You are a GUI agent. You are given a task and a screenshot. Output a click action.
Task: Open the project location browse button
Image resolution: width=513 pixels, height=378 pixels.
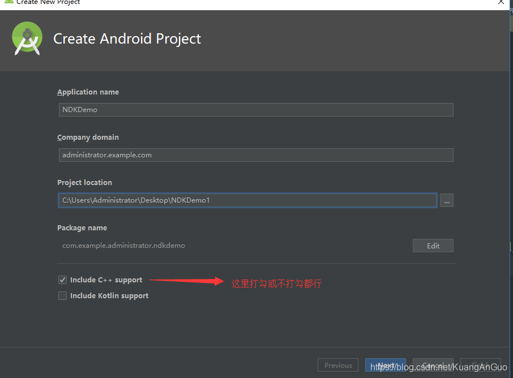[x=447, y=200]
